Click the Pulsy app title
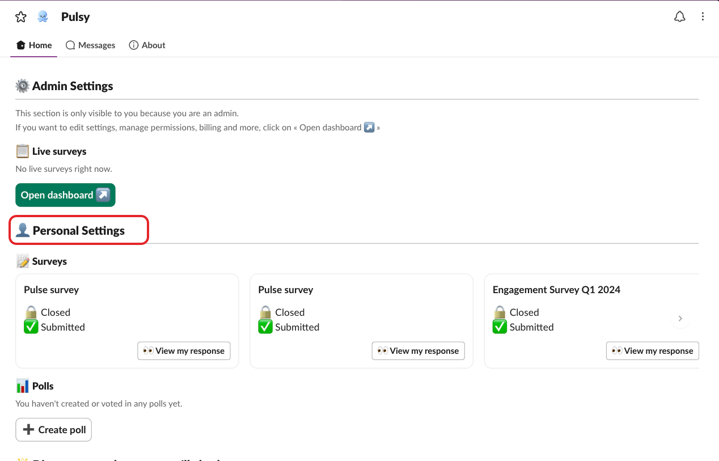Viewport: 719px width, 461px height. (x=75, y=17)
